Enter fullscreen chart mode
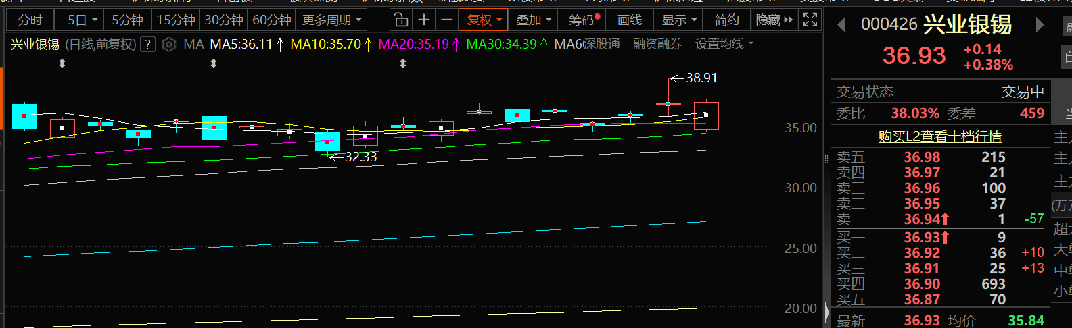The height and width of the screenshot is (328, 1072). (810, 20)
